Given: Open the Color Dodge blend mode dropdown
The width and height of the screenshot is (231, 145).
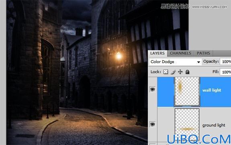Looking at the screenshot, I should click(175, 62).
